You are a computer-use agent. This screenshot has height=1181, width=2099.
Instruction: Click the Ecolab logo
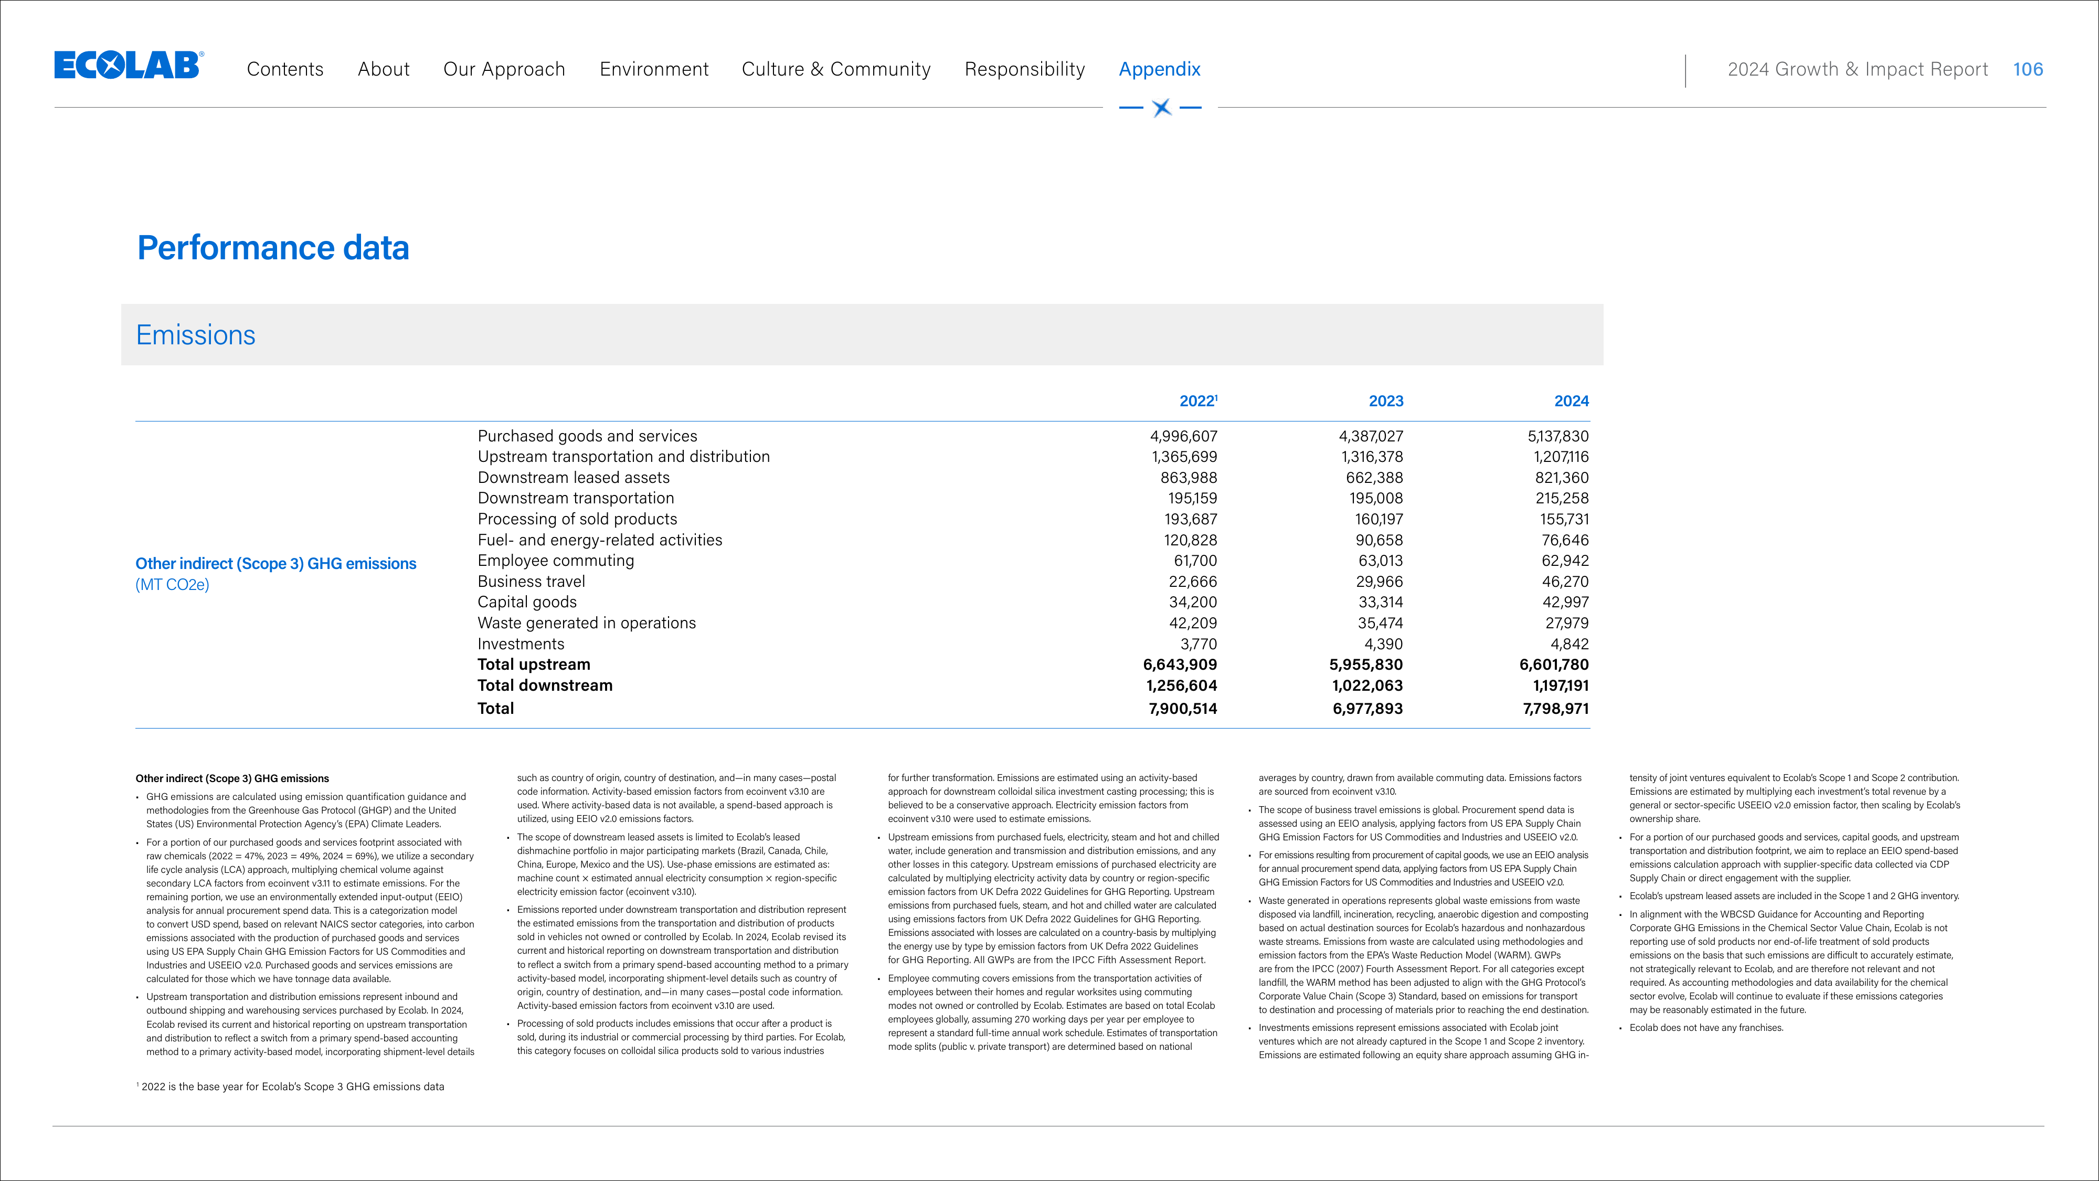(129, 65)
